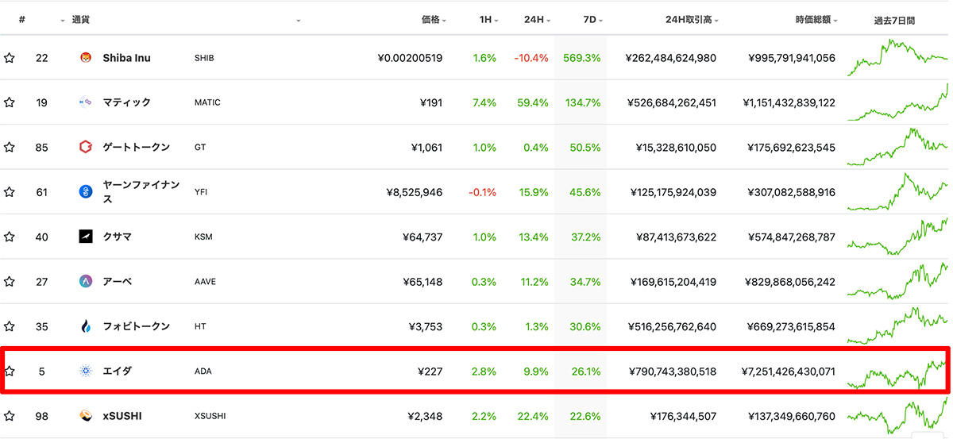Viewport: 953px width, 439px height.
Task: Click the MATIC coin logo
Action: [x=87, y=102]
